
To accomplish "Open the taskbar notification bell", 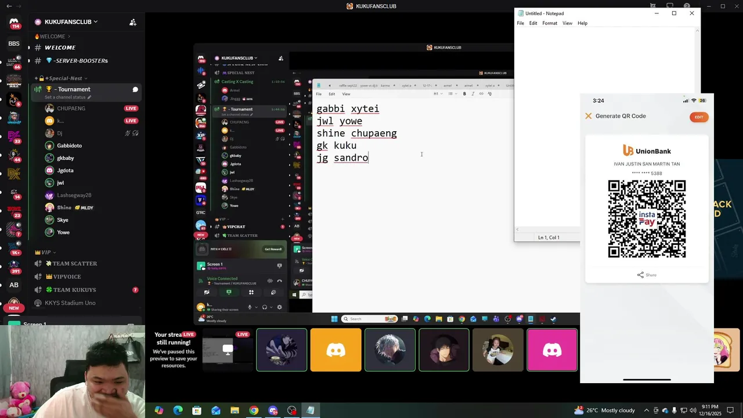I will click(731, 410).
